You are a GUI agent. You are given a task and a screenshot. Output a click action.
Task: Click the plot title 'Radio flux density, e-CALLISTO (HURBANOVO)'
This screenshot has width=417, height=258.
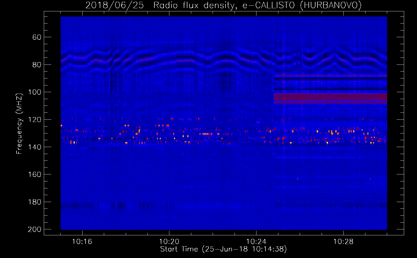tap(257, 5)
